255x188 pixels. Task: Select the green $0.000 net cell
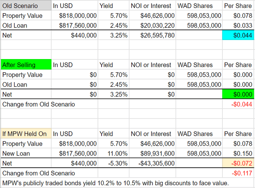tap(238, 95)
